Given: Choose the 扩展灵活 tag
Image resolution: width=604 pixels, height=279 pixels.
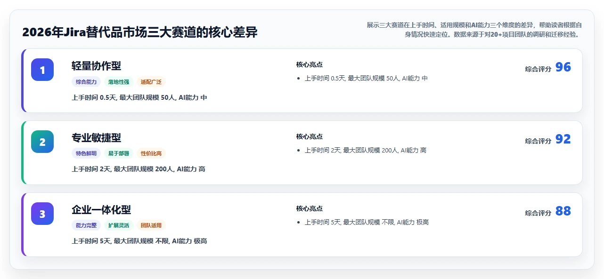Looking at the screenshot, I should tap(119, 225).
